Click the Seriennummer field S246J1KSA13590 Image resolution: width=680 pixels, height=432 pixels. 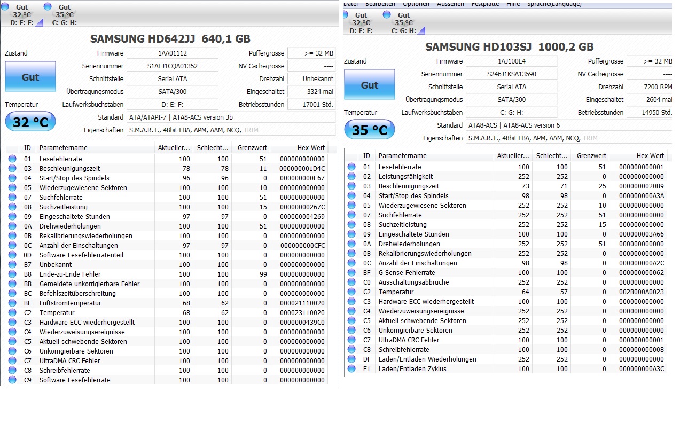[512, 74]
